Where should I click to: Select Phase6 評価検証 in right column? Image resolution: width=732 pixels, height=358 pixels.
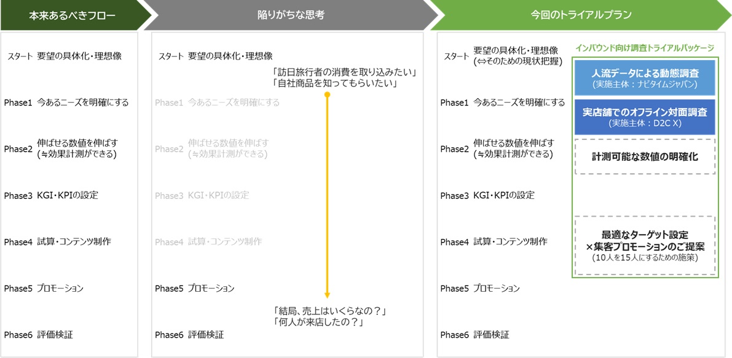click(474, 335)
